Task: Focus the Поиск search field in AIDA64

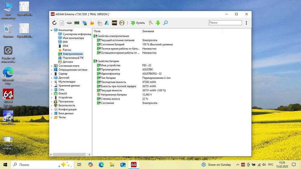Action: [x=225, y=23]
